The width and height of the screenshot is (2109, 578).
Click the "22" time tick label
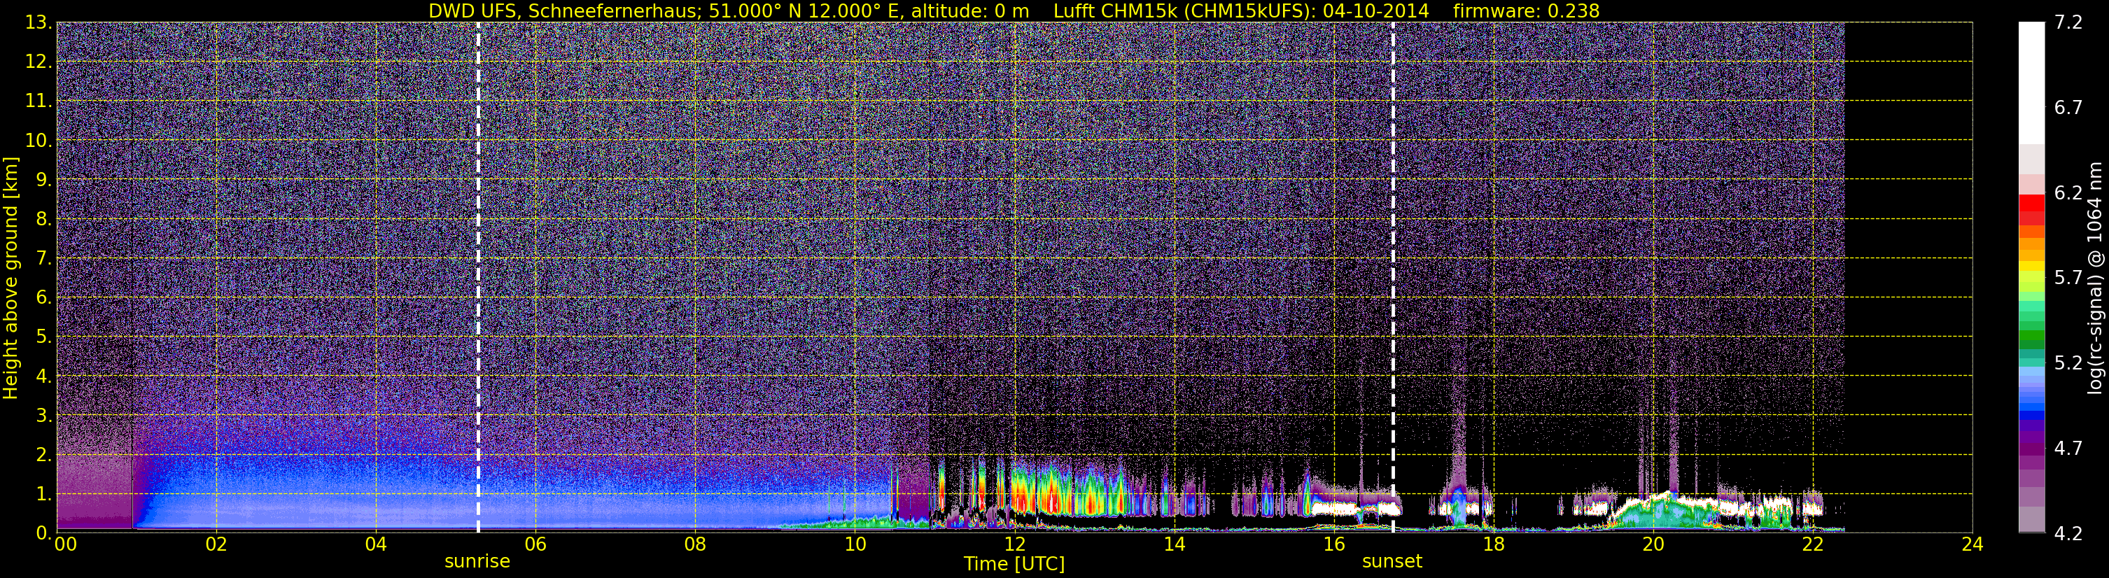[1813, 544]
